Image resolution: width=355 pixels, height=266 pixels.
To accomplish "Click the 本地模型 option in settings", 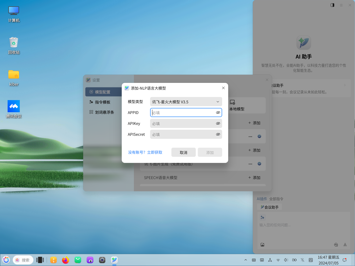I will click(237, 105).
